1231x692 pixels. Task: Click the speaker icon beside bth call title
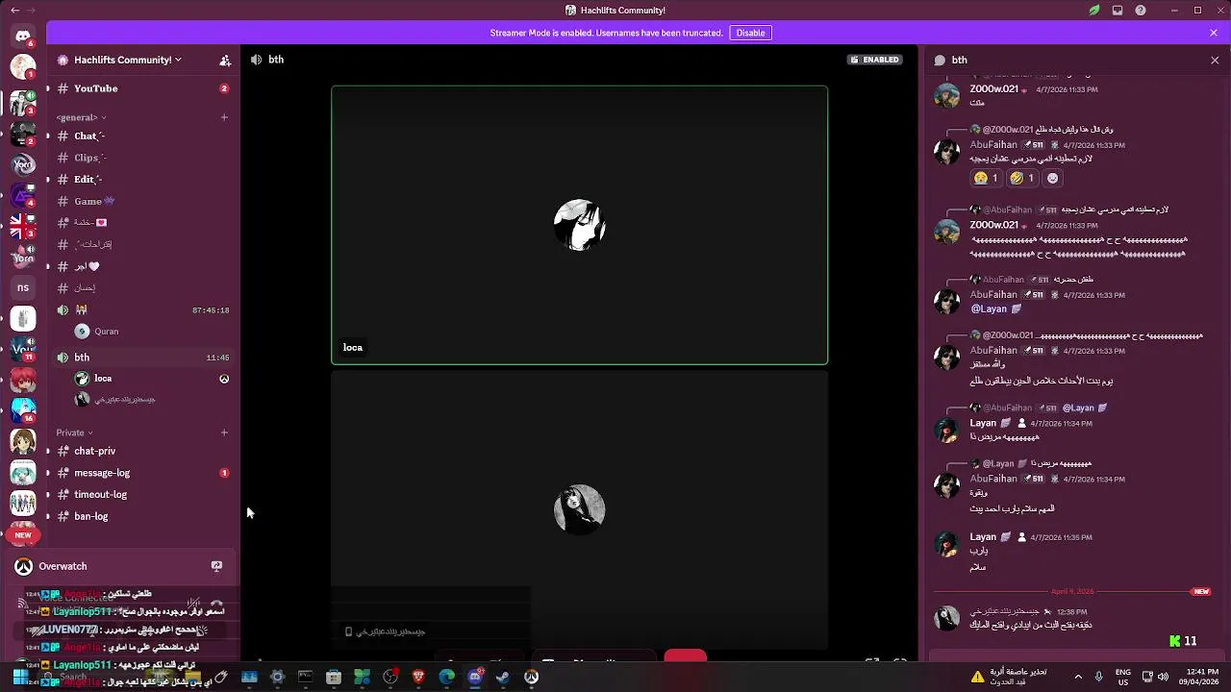point(256,60)
